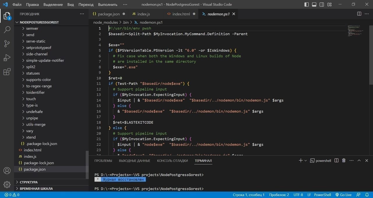The image size is (373, 198).
Task: Open the Source Control view
Action: (7, 44)
